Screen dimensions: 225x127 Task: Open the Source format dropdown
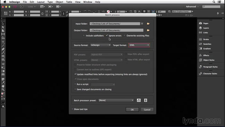(100, 45)
